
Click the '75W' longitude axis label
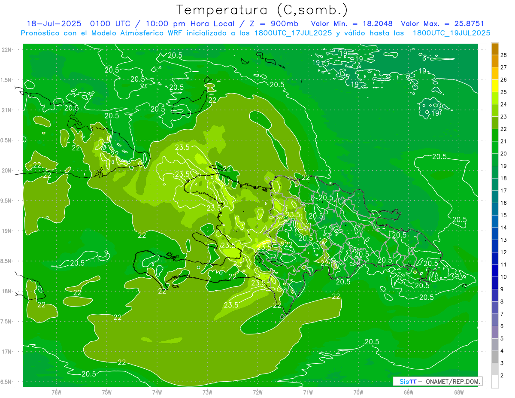(x=107, y=392)
